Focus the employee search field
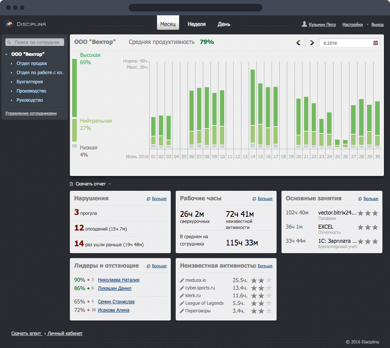This screenshot has width=390, height=348. point(37,42)
